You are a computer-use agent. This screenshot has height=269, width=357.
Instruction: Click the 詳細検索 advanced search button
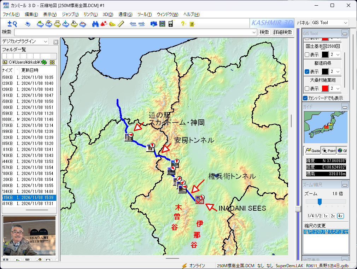tap(282, 33)
